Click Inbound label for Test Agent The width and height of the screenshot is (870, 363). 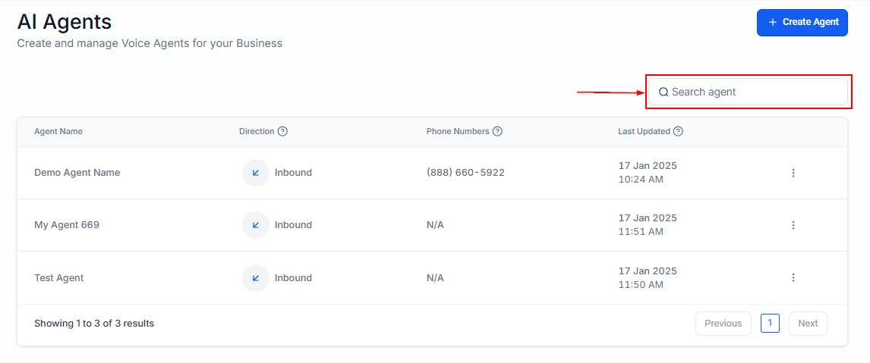294,277
